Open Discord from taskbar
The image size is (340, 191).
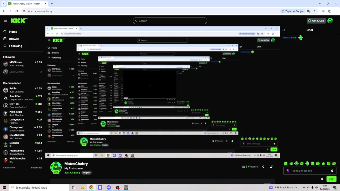[108, 188]
